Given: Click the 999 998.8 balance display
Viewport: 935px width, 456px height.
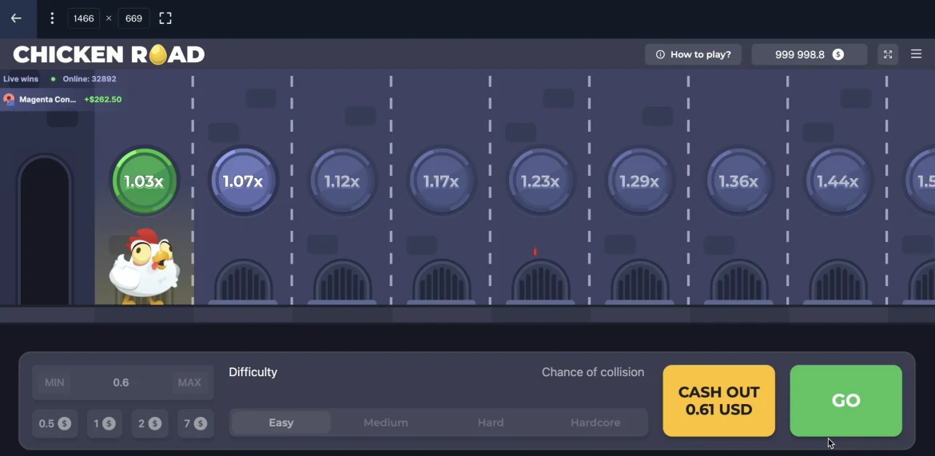Looking at the screenshot, I should tap(810, 54).
